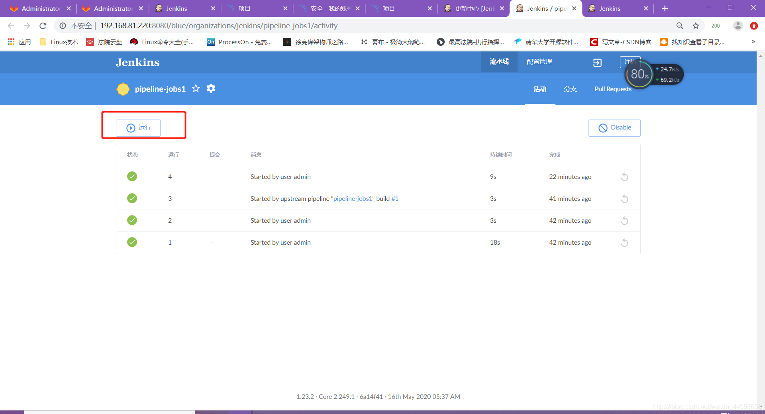
Task: Click the 状态 column header
Action: tap(132, 155)
